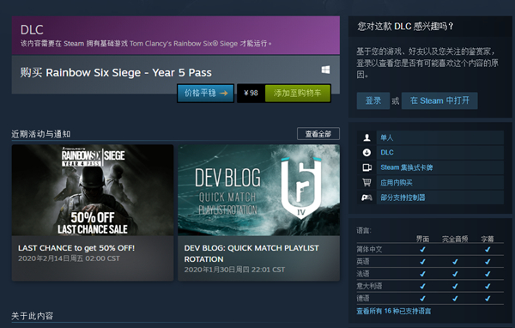The width and height of the screenshot is (515, 328).
Task: Click '购买 Rainbow Six Siege - Year 5 Pass' heading
Action: tap(116, 73)
